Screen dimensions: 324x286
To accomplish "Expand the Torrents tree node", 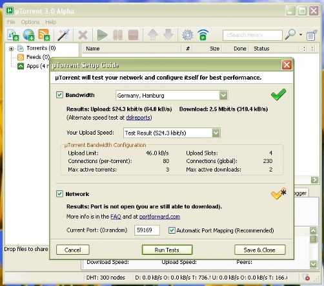I will click(x=11, y=49).
